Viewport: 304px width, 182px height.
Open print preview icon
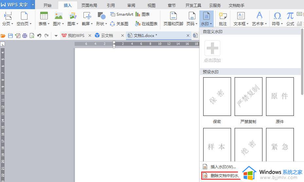pyautogui.click(x=32, y=36)
